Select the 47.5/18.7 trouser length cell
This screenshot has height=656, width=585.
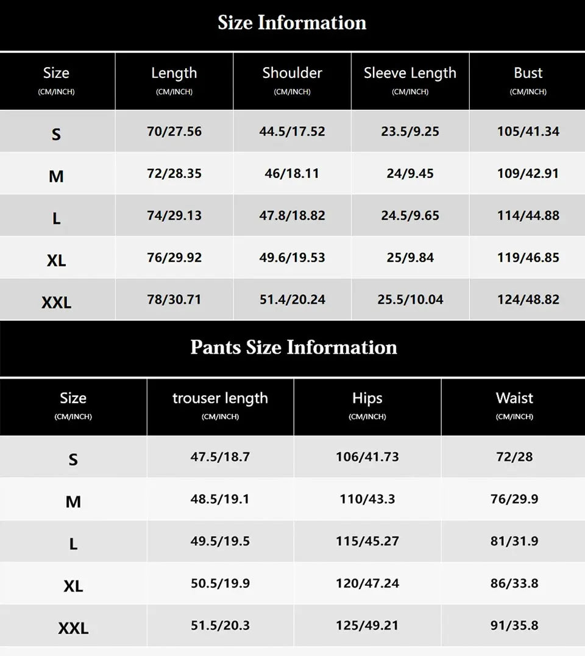point(220,457)
